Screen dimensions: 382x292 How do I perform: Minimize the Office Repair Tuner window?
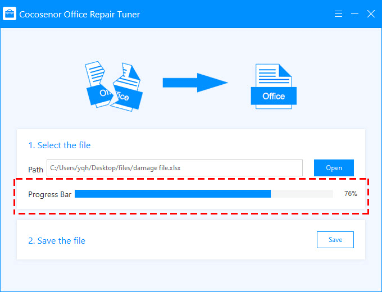click(354, 14)
